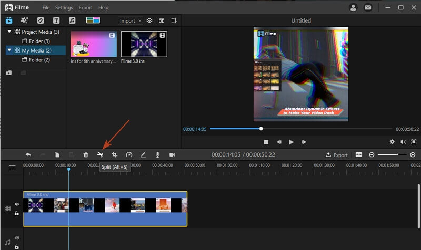421x250 pixels.
Task: Click the music note audio track icon
Action: (x=7, y=242)
